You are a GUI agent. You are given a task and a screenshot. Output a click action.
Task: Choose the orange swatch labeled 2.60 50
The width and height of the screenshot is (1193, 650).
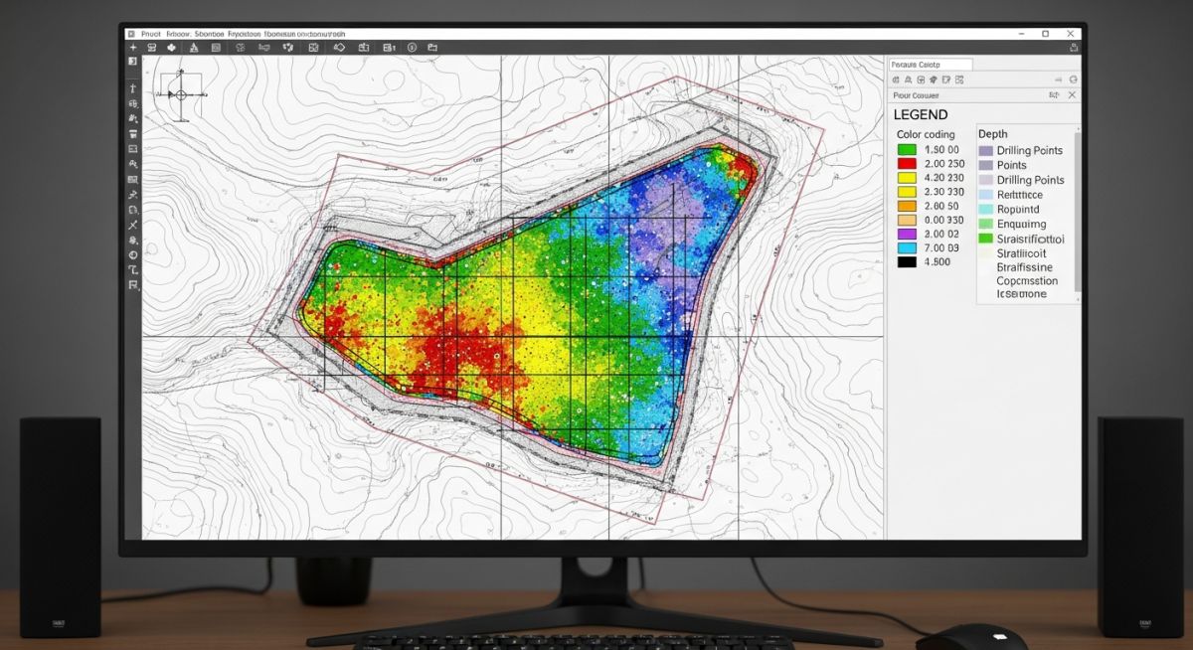coord(906,207)
